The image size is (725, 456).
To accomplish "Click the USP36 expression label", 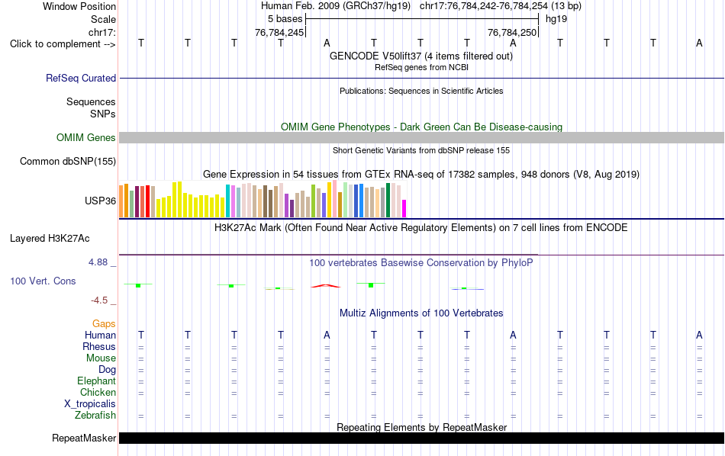I will pyautogui.click(x=100, y=201).
